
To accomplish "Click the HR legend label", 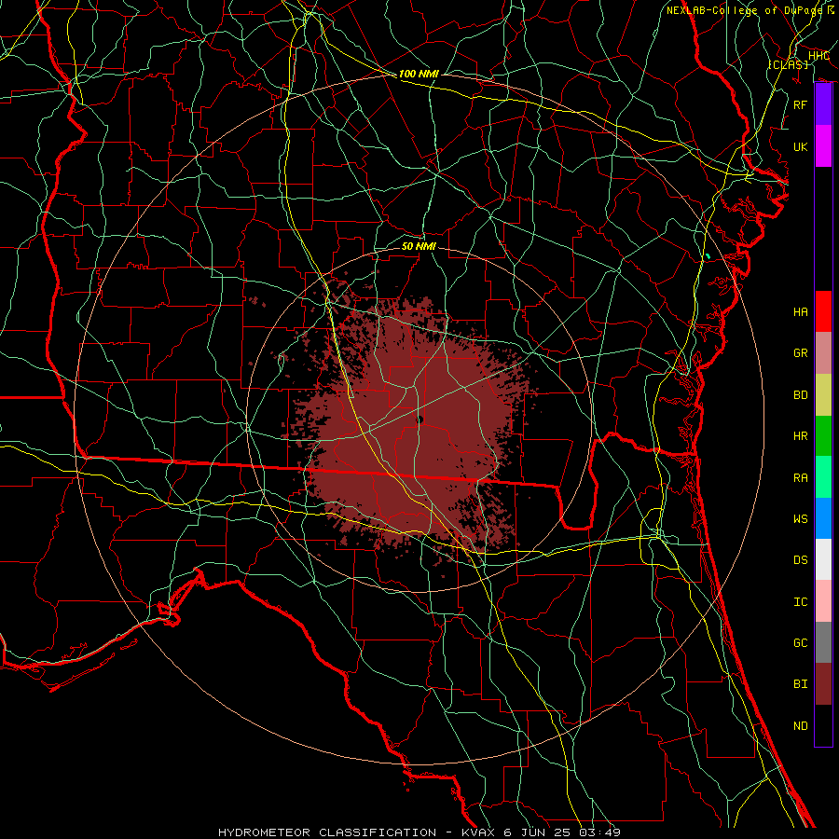I will click(x=801, y=435).
